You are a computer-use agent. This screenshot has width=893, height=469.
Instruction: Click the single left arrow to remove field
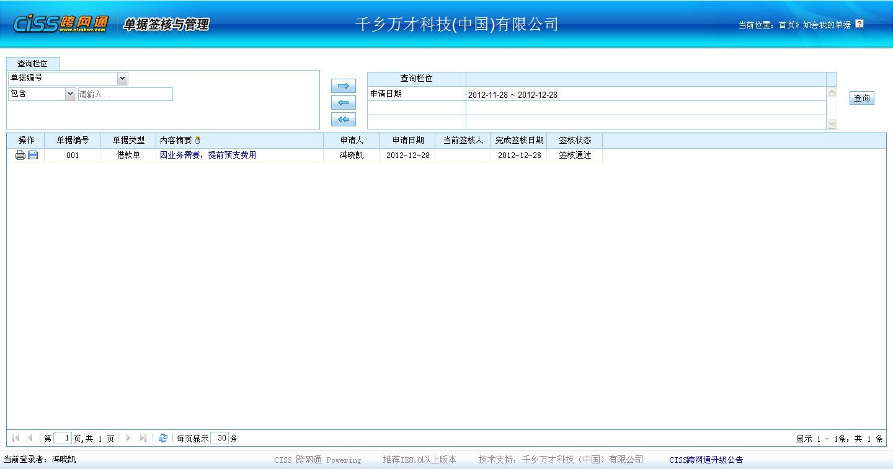pos(343,103)
